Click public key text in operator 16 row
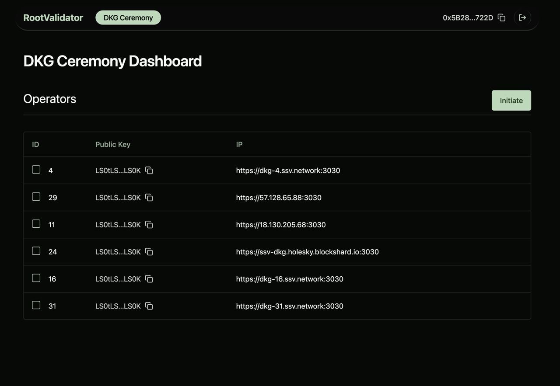 (x=118, y=279)
